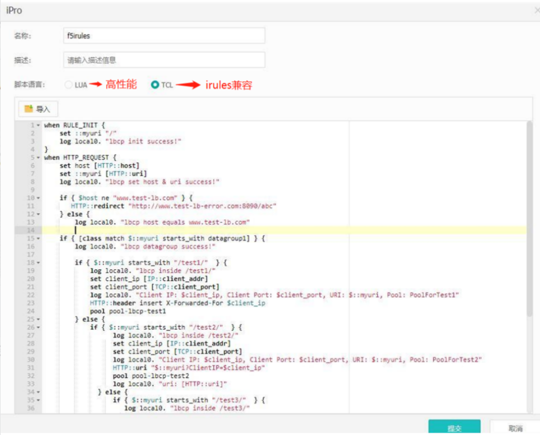The image size is (540, 435).
Task: Collapse the fold arrow at line 18
Action: point(38,263)
